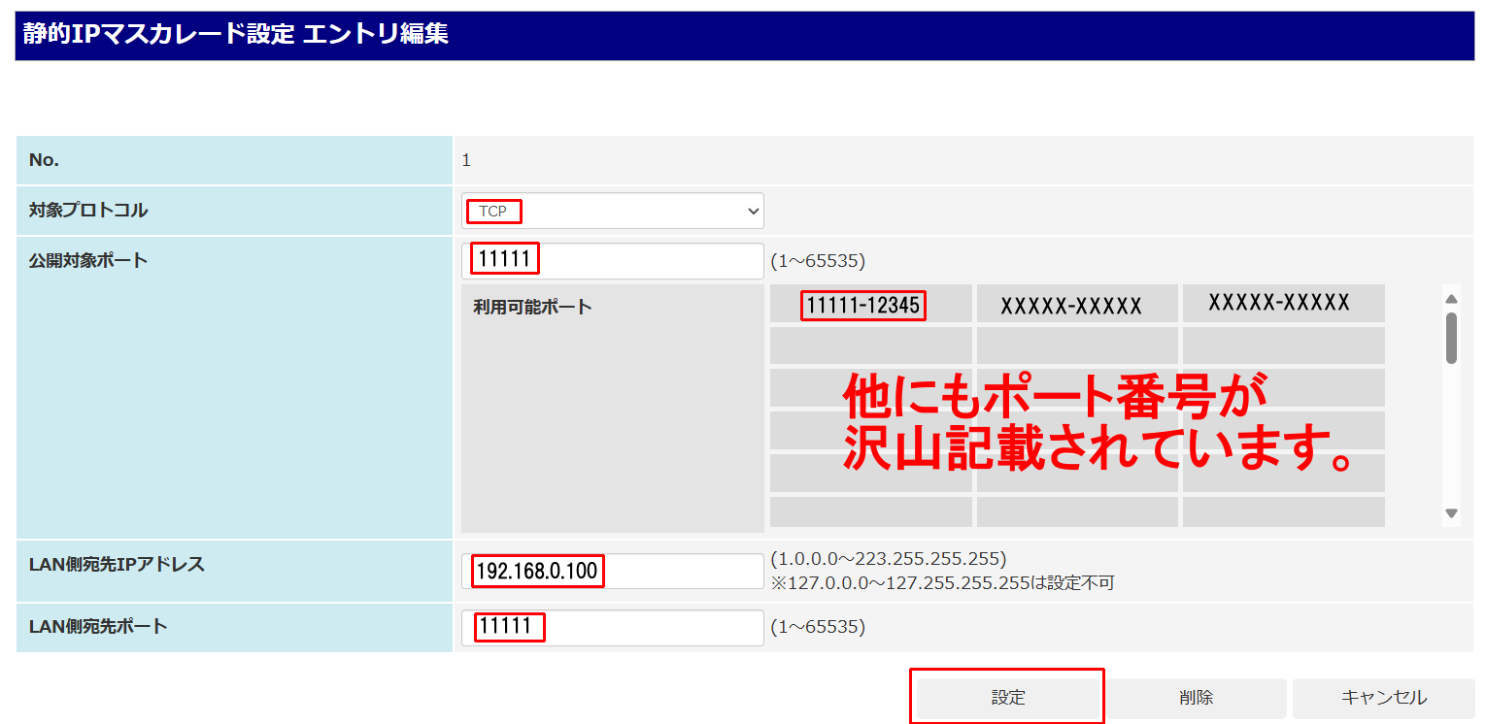Click an empty cell in the port table

pos(870,345)
